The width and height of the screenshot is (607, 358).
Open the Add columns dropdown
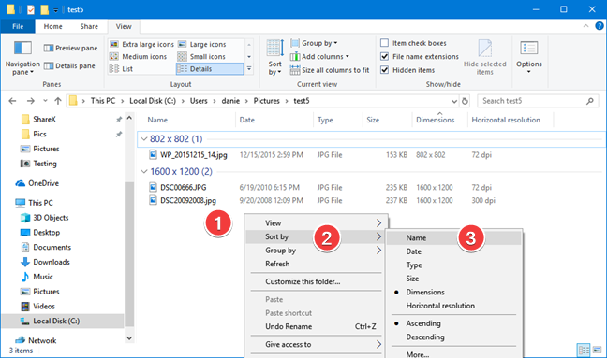tap(319, 57)
